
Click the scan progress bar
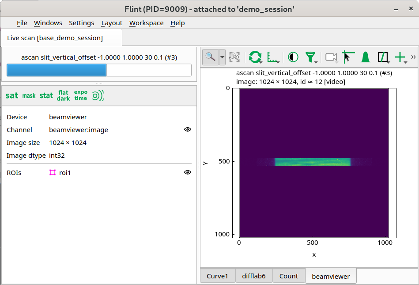coord(99,70)
